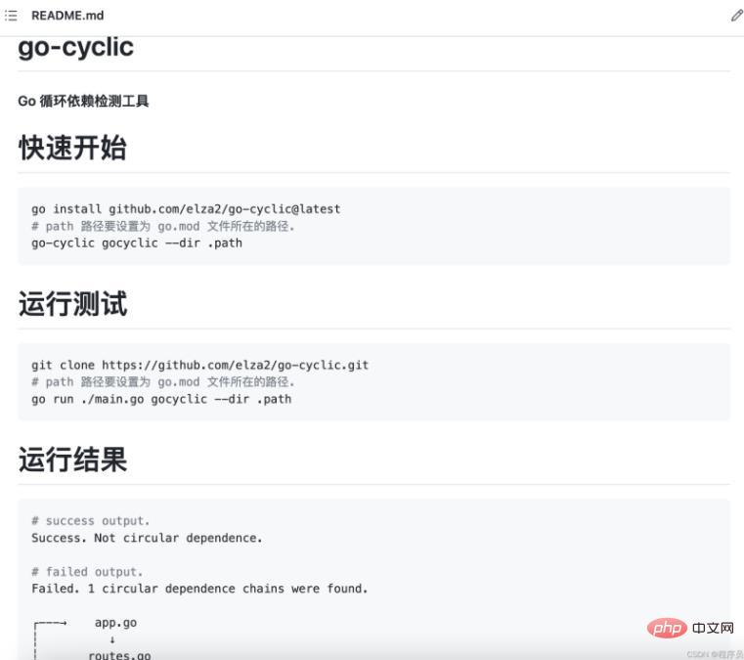Click the go install github.com command line
This screenshot has height=660, width=744.
point(186,209)
